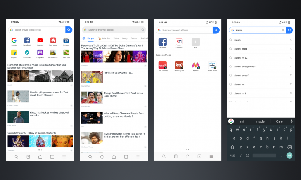Select the For you news tab

pos(91,38)
